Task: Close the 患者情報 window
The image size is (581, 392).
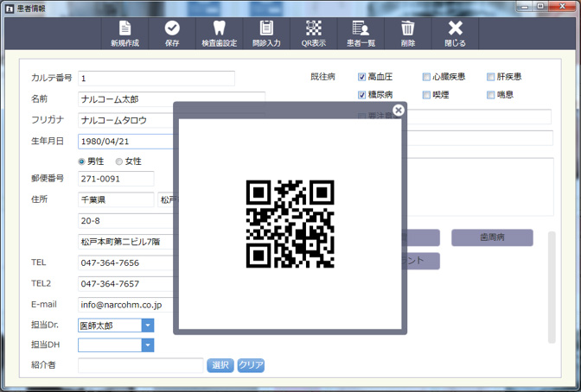Action: pos(562,6)
